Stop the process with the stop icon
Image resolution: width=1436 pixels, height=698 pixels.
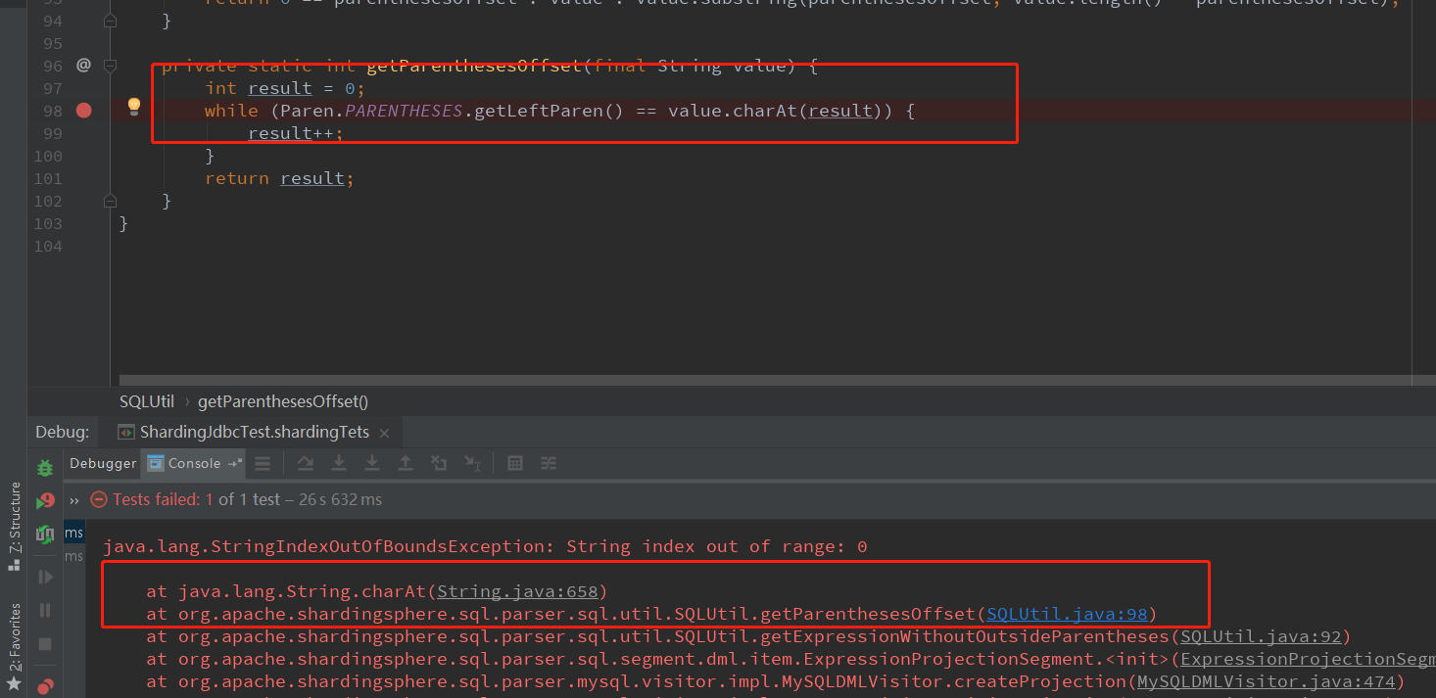[44, 644]
